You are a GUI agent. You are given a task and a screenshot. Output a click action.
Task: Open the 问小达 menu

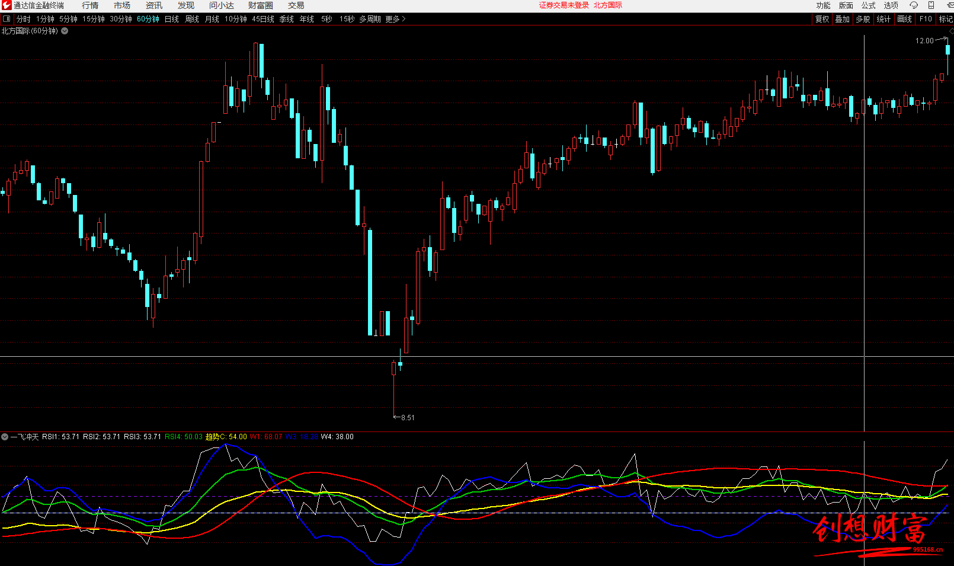click(x=222, y=5)
